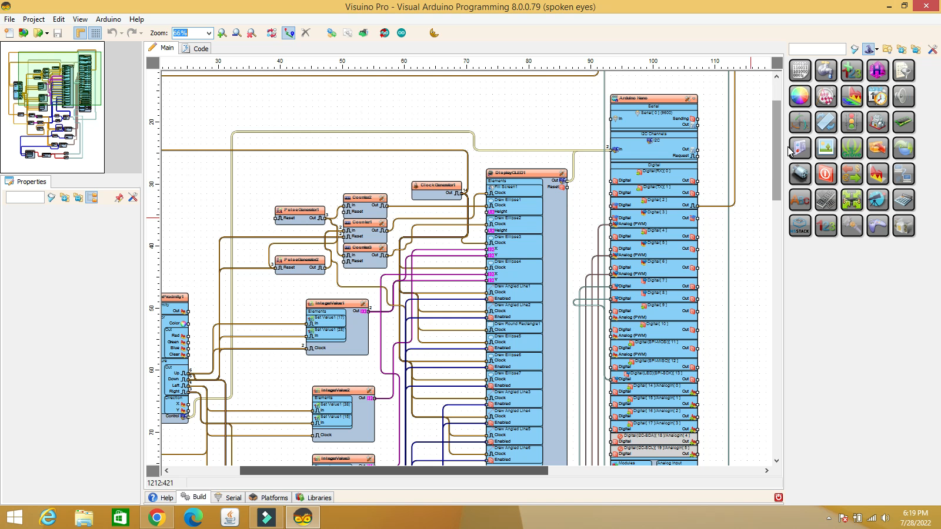Open the picture image component category
941x529 pixels.
[826, 148]
